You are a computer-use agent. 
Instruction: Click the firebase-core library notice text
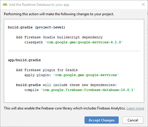pos(65,108)
